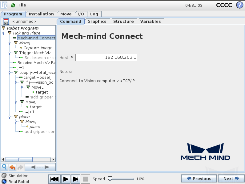The image size is (245, 184).
Task: Select the Receive Mech-Viz Re node
Action: pos(36,63)
